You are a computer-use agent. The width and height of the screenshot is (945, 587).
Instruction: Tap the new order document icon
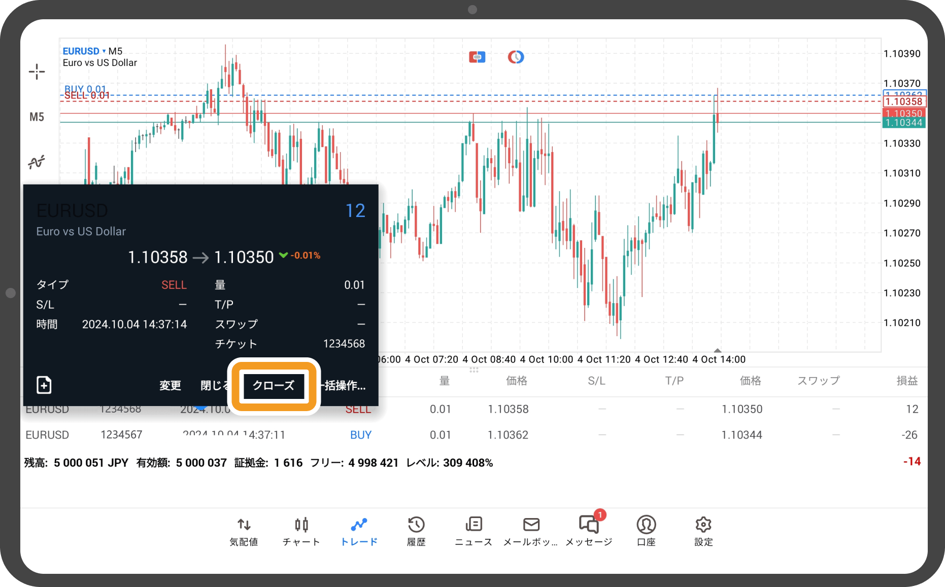click(44, 385)
